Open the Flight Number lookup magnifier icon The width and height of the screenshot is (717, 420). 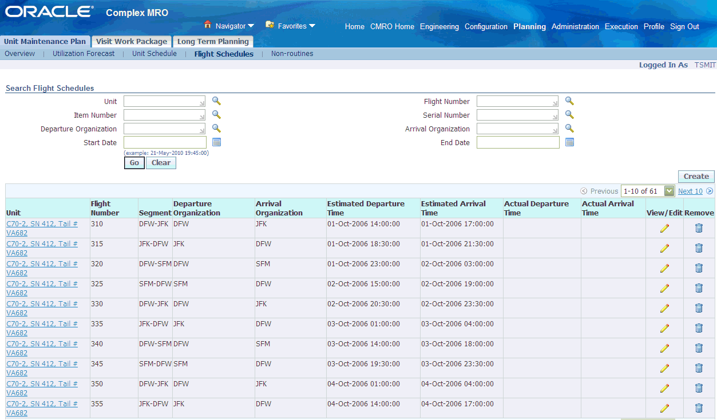569,101
